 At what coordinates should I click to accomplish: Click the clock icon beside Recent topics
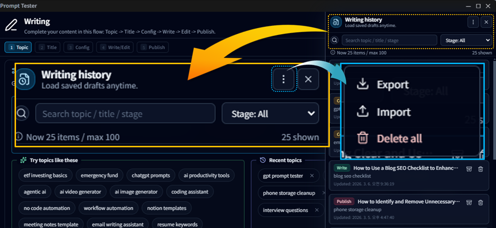pyautogui.click(x=262, y=160)
